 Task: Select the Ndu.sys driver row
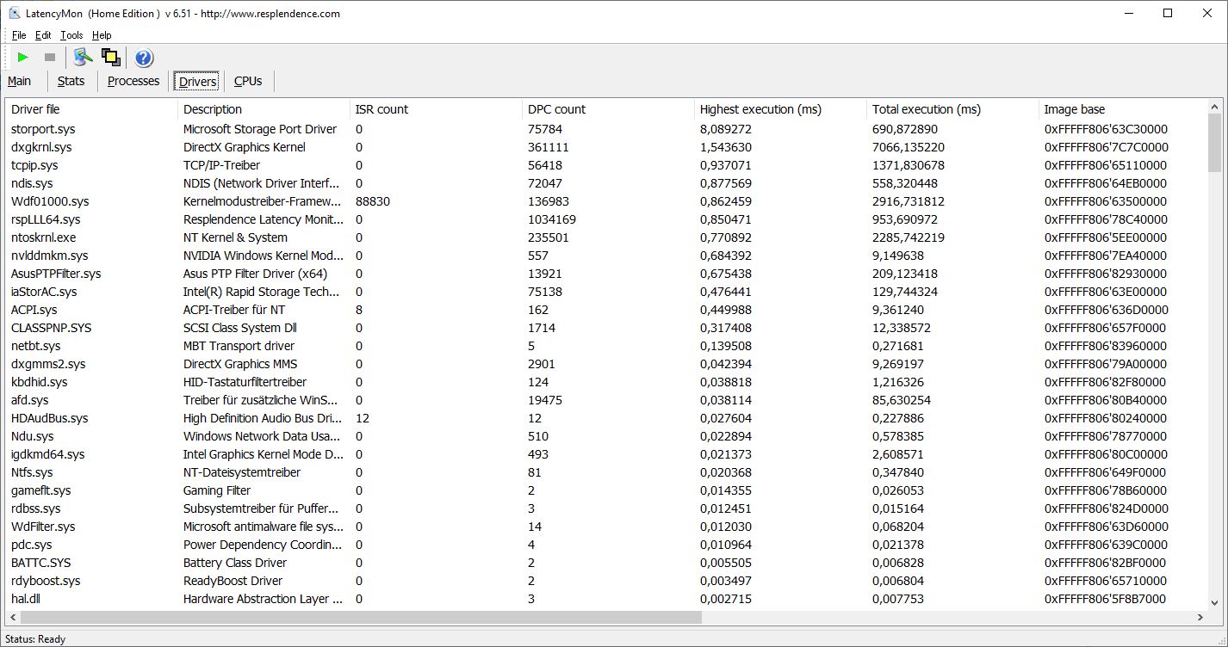pos(606,436)
